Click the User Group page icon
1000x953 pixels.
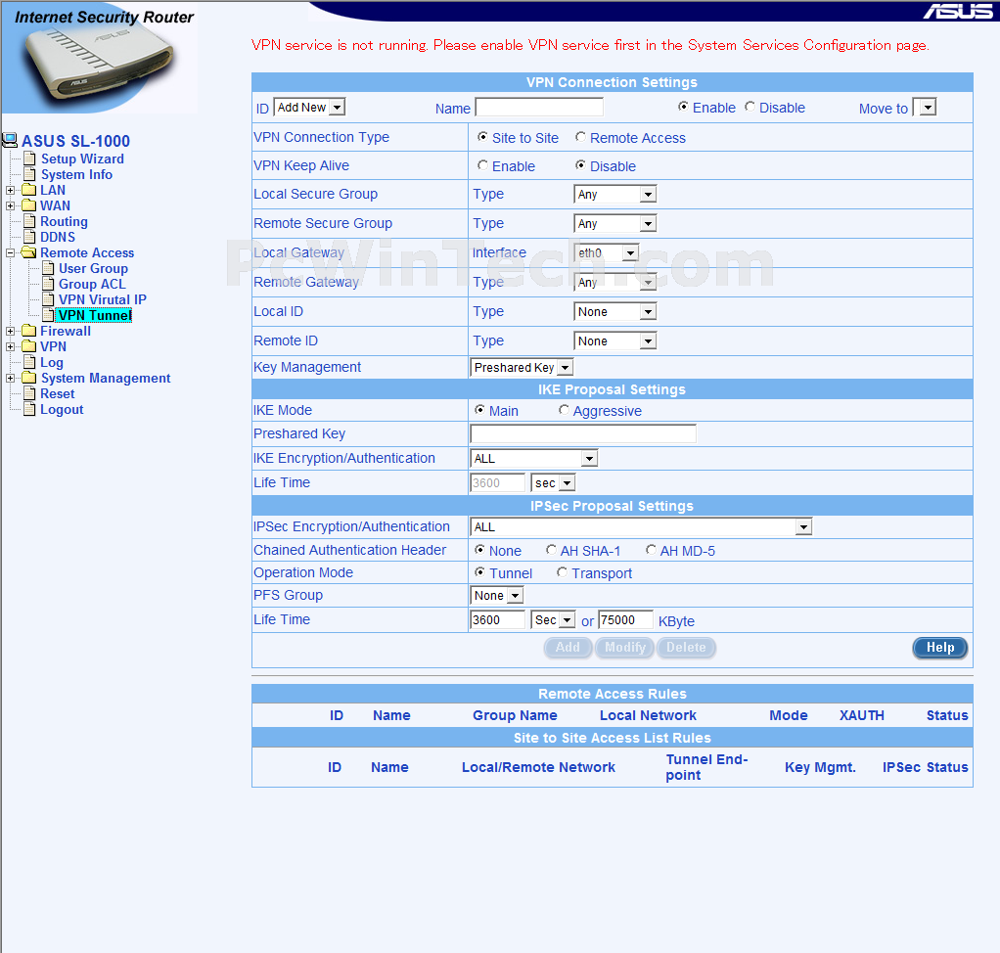pos(49,268)
